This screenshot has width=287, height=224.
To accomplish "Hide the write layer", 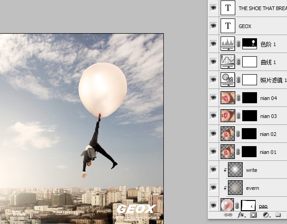I will (x=214, y=169).
